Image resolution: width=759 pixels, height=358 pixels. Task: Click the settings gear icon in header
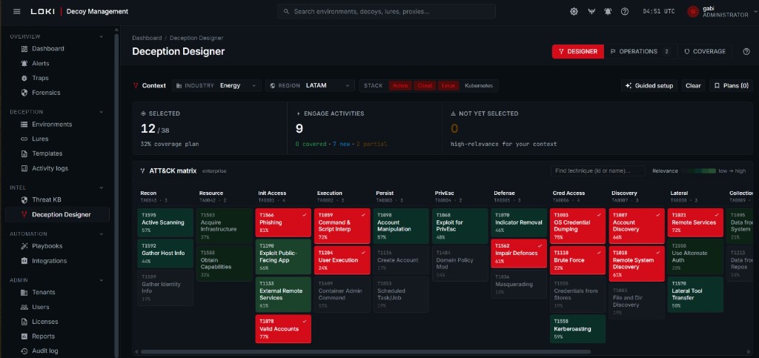click(x=574, y=11)
